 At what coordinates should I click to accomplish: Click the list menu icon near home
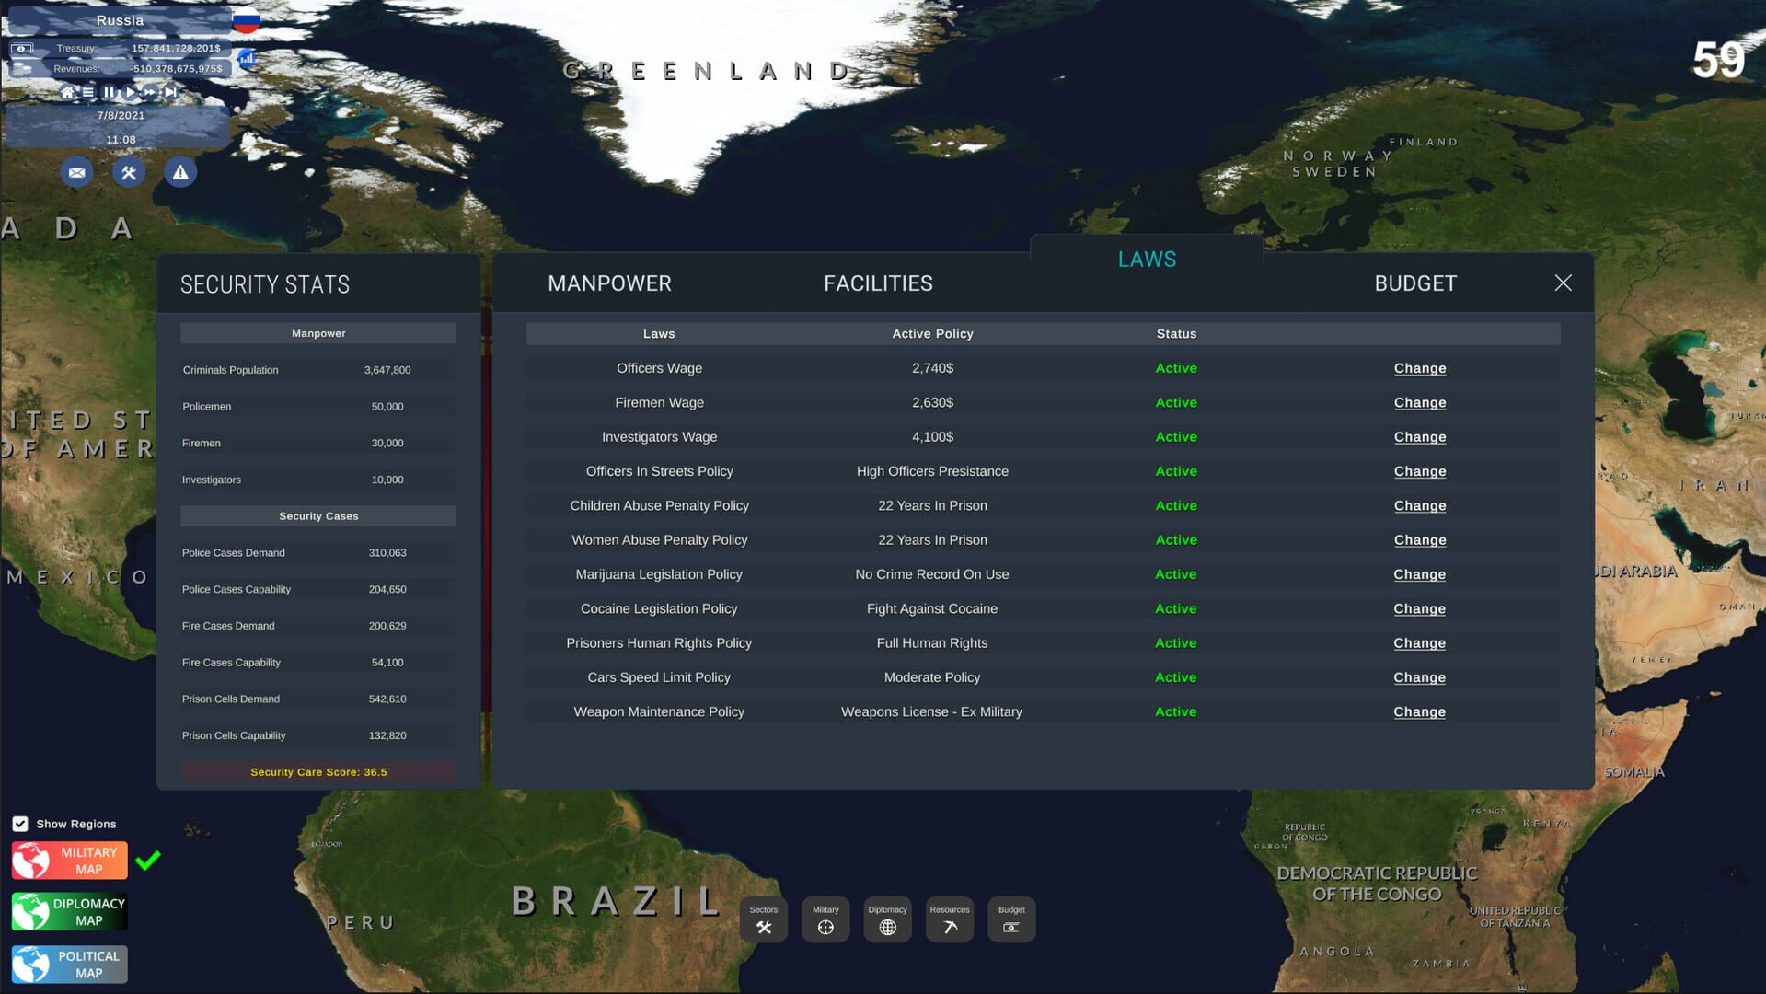88,92
